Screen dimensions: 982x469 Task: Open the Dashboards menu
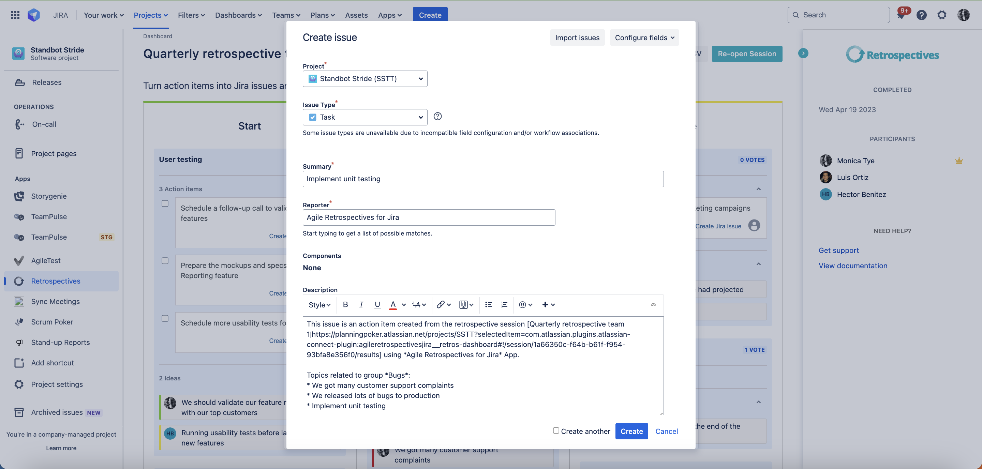coord(238,15)
